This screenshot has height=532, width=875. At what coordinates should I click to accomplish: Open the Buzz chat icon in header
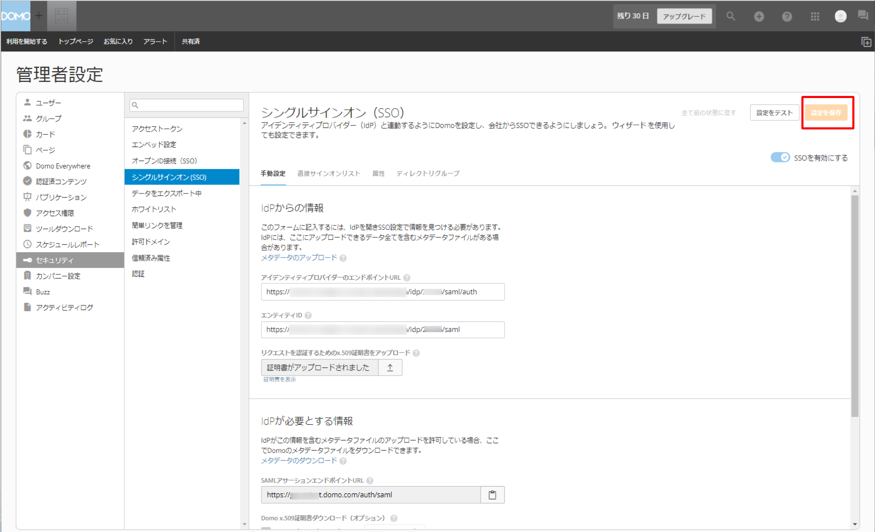pyautogui.click(x=863, y=15)
